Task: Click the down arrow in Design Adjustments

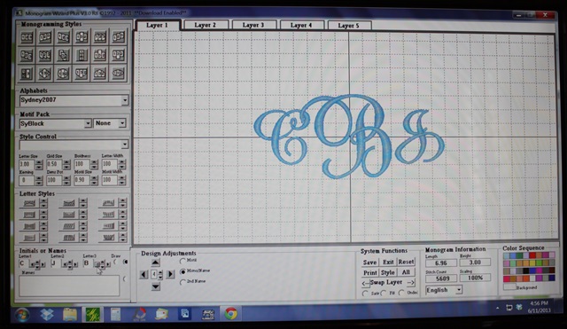Action: click(x=156, y=286)
